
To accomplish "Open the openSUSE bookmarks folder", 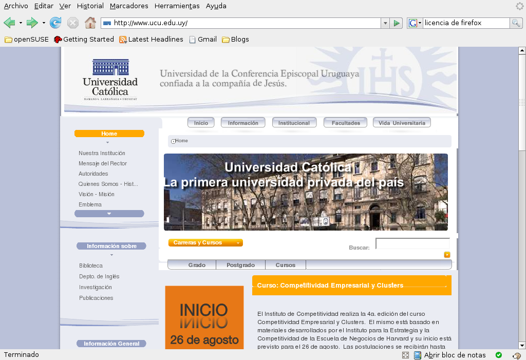I will click(27, 39).
